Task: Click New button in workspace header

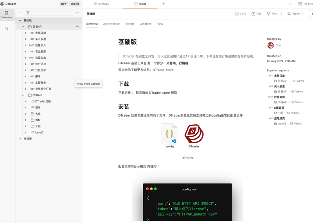Action: [x=64, y=4]
